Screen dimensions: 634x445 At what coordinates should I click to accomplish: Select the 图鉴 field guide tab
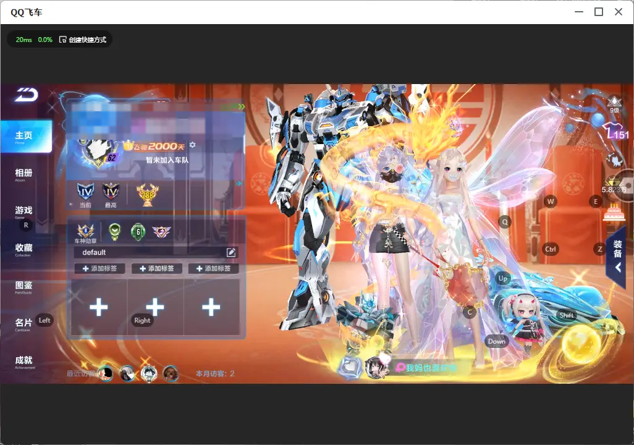23,286
